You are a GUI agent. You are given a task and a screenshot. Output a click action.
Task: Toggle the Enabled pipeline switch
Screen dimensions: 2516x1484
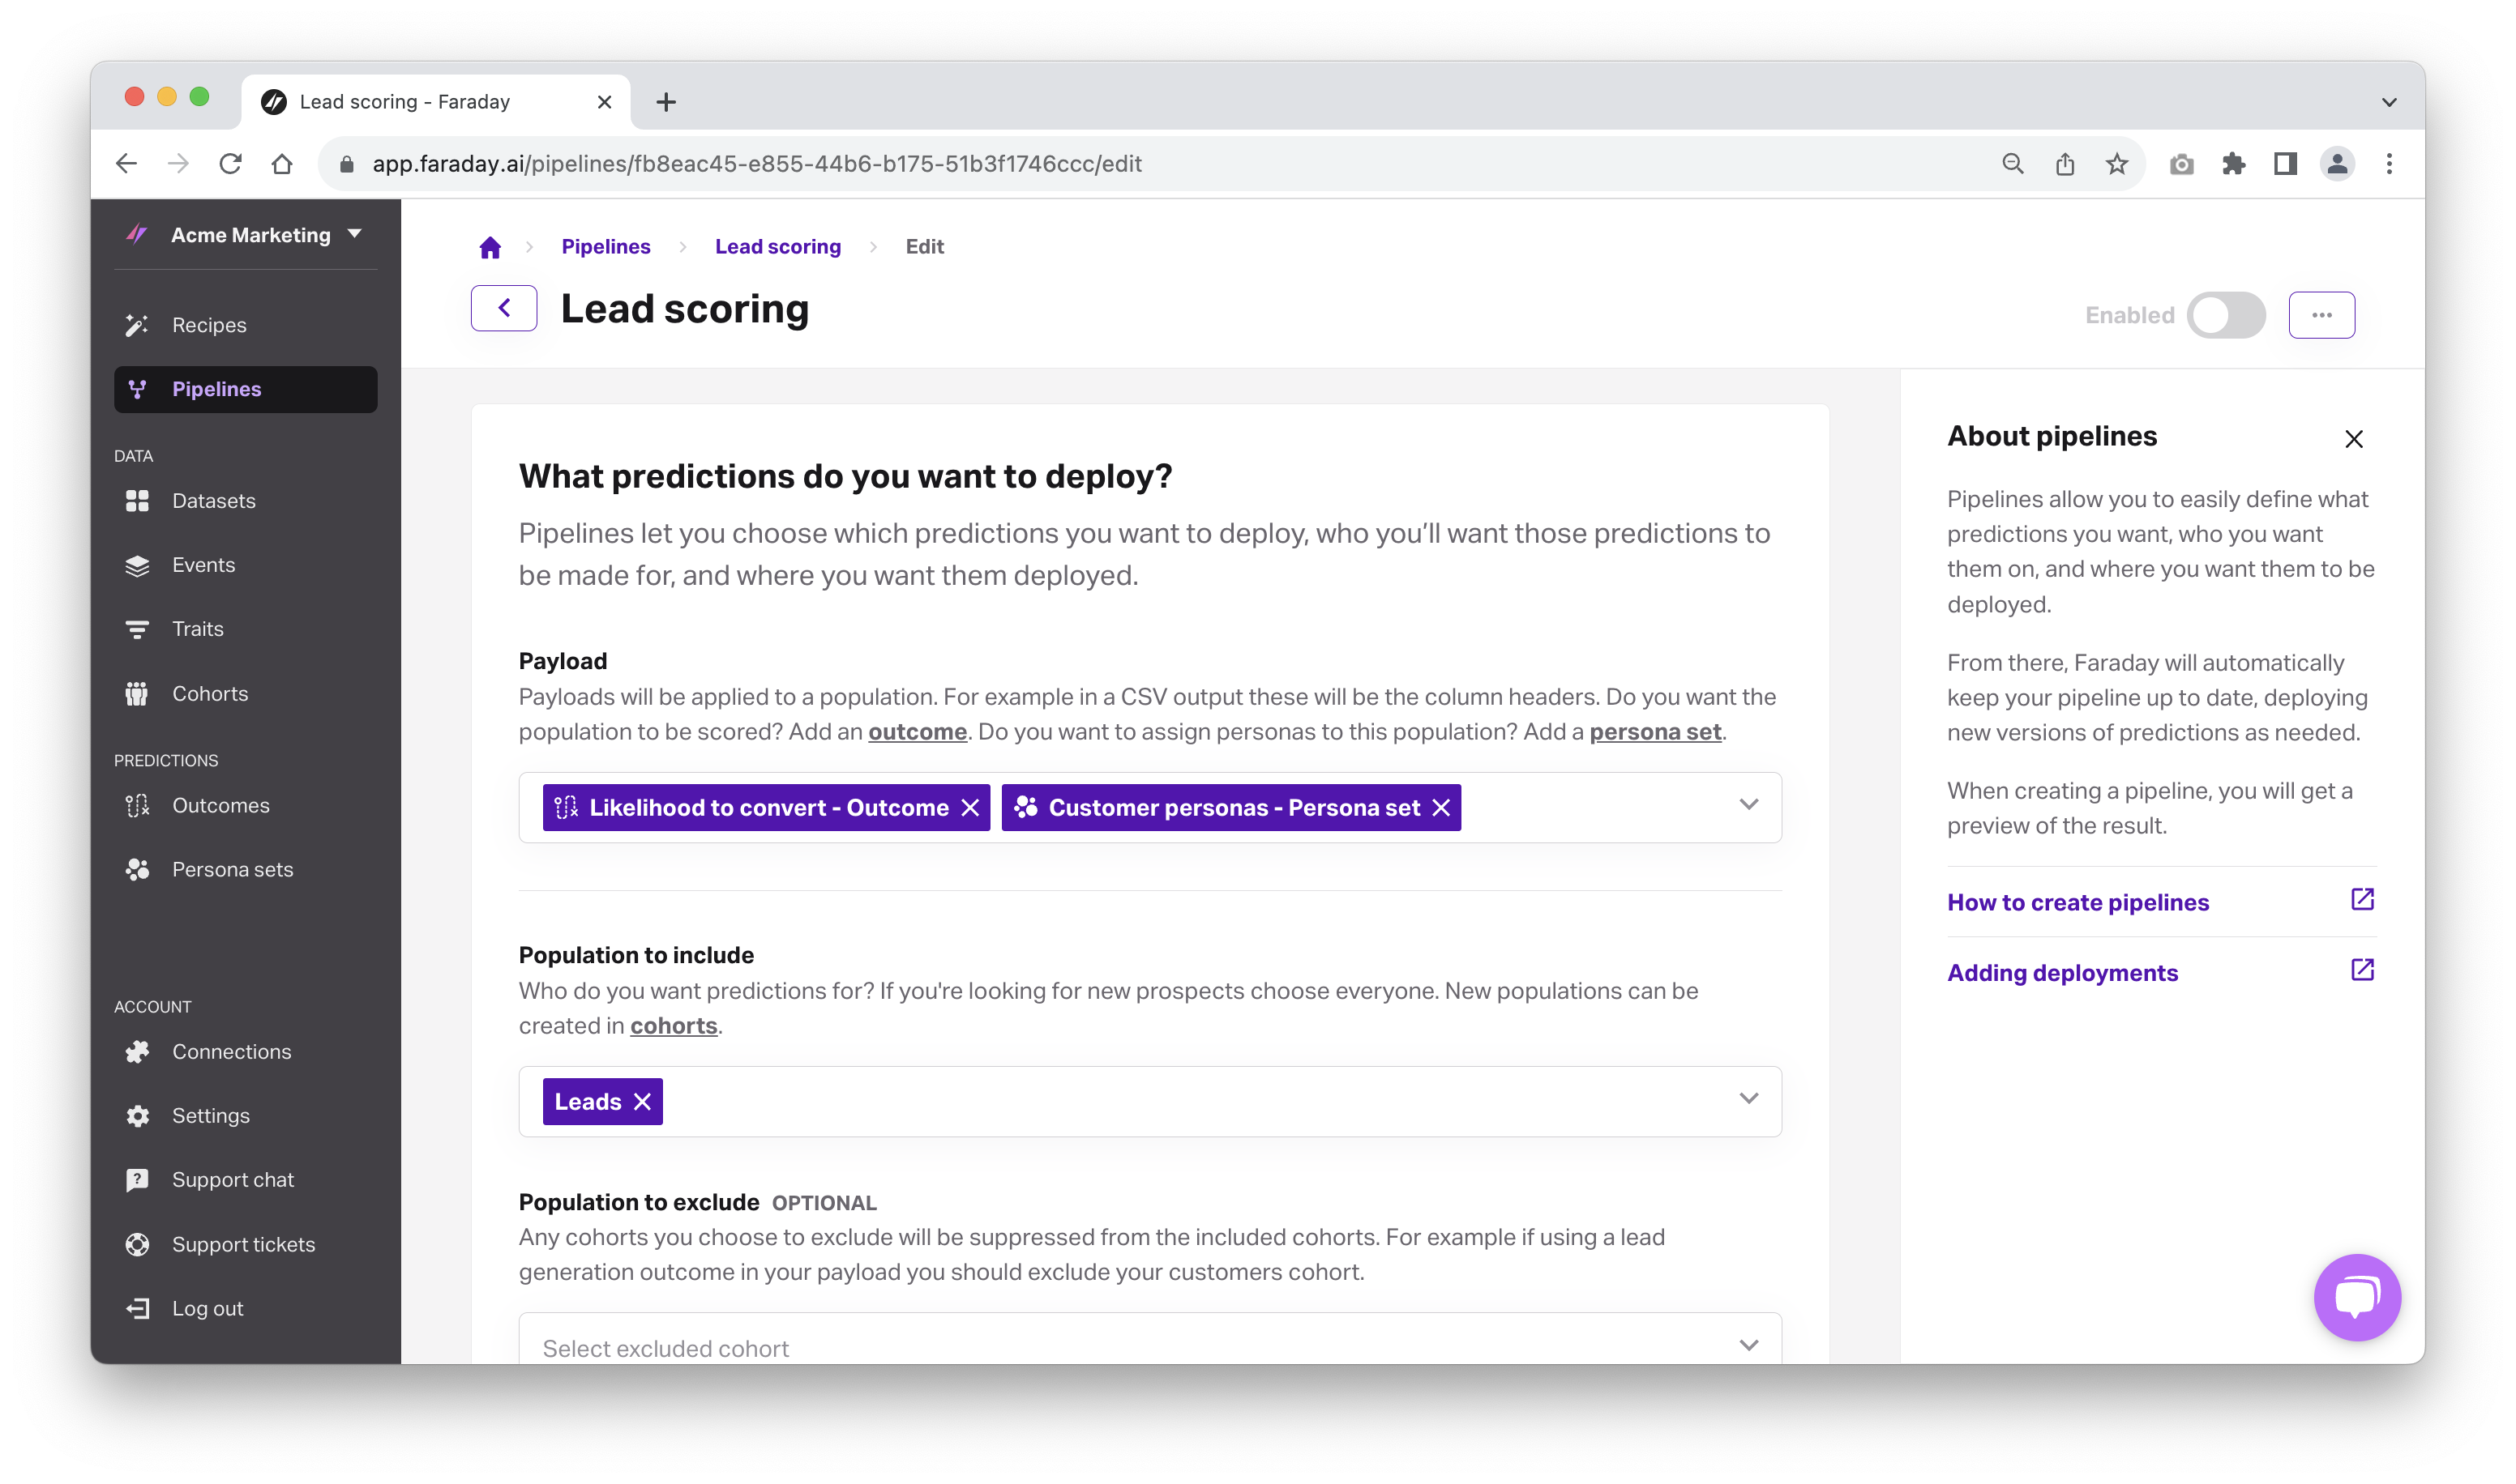tap(2225, 315)
